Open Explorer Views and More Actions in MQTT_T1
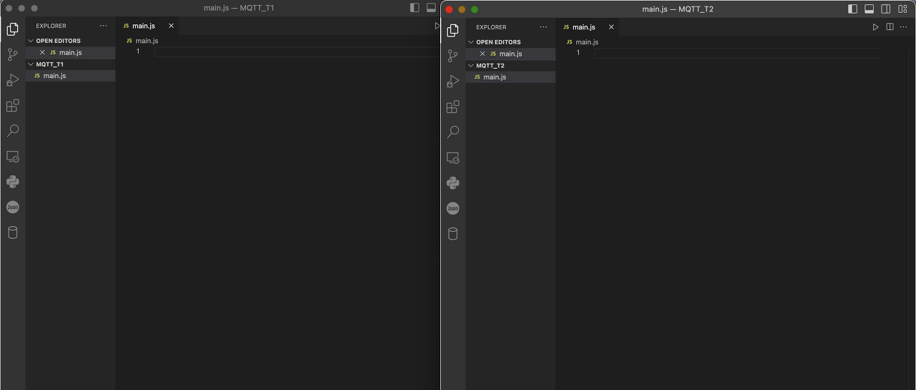This screenshot has width=916, height=390. (103, 26)
